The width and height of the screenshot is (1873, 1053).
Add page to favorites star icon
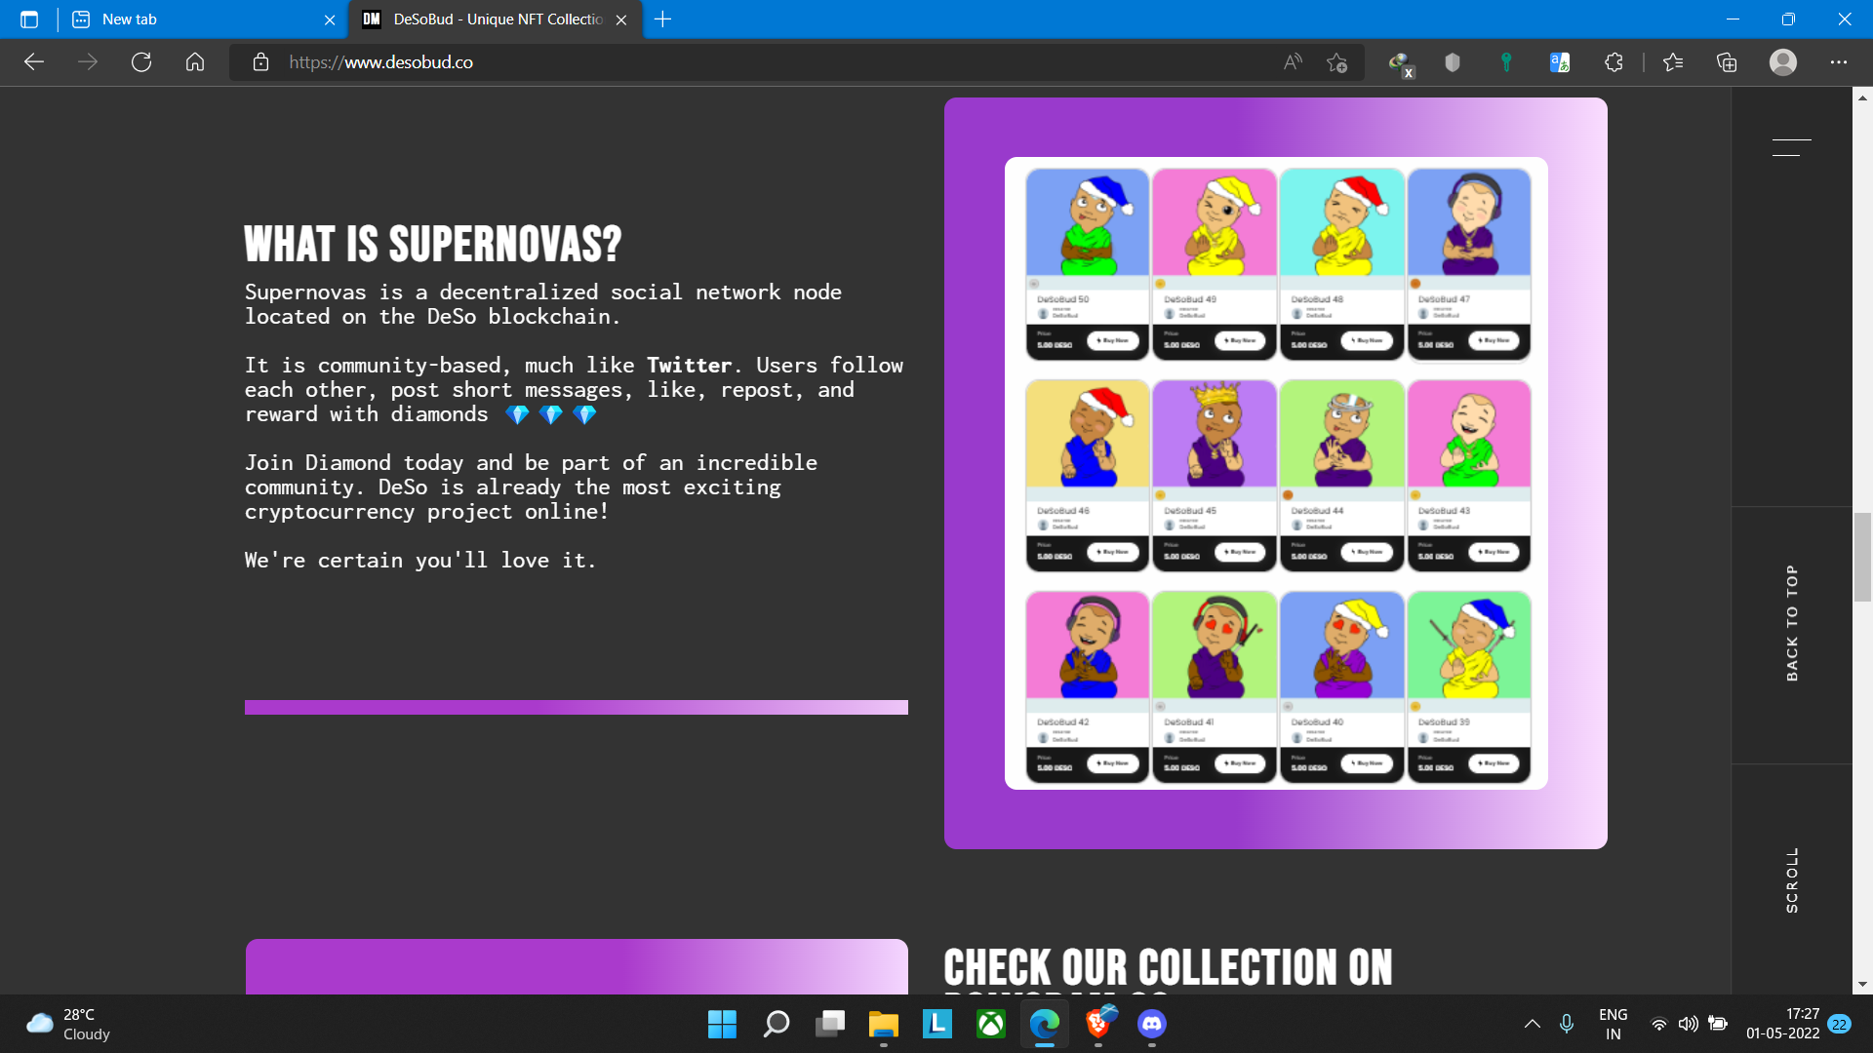coord(1336,62)
